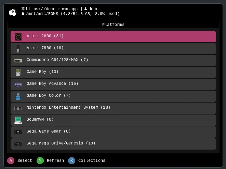Click the Game Boy Advance icon
The image size is (226, 169).
(18, 84)
